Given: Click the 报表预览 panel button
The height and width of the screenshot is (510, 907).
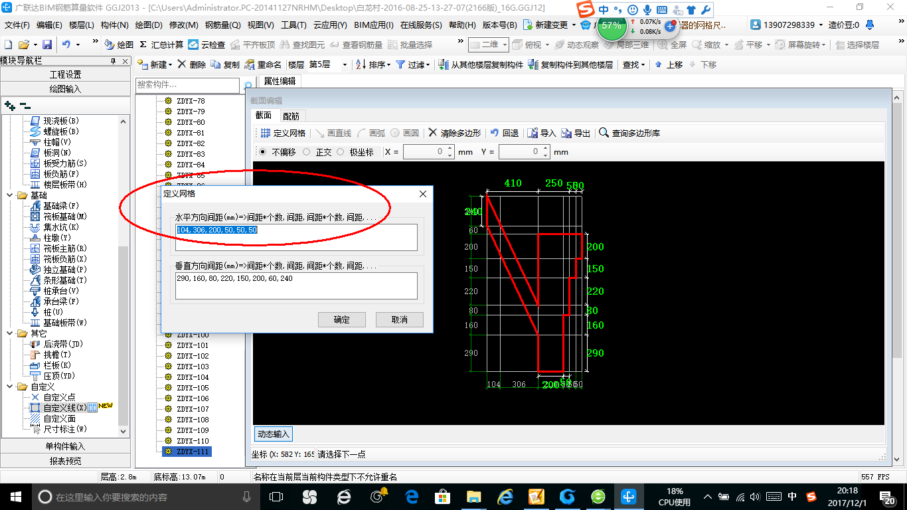Looking at the screenshot, I should (65, 461).
